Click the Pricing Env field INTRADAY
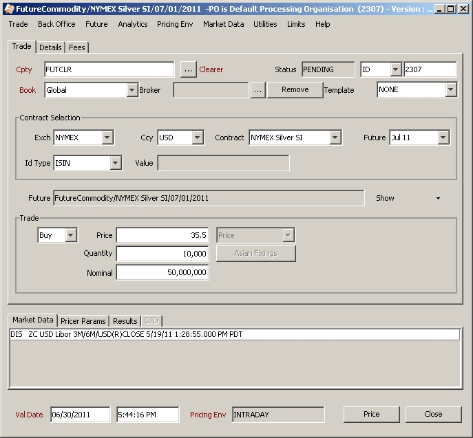 (x=278, y=415)
